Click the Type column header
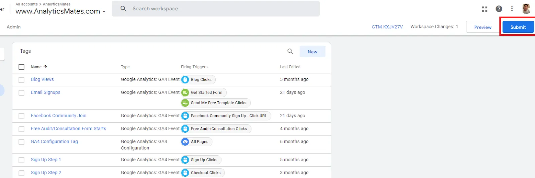The width and height of the screenshot is (535, 178). 125,67
